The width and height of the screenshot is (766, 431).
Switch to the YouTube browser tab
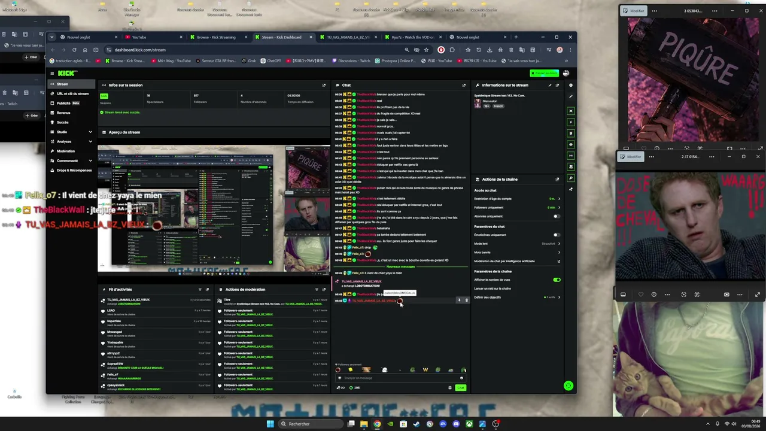click(x=154, y=37)
